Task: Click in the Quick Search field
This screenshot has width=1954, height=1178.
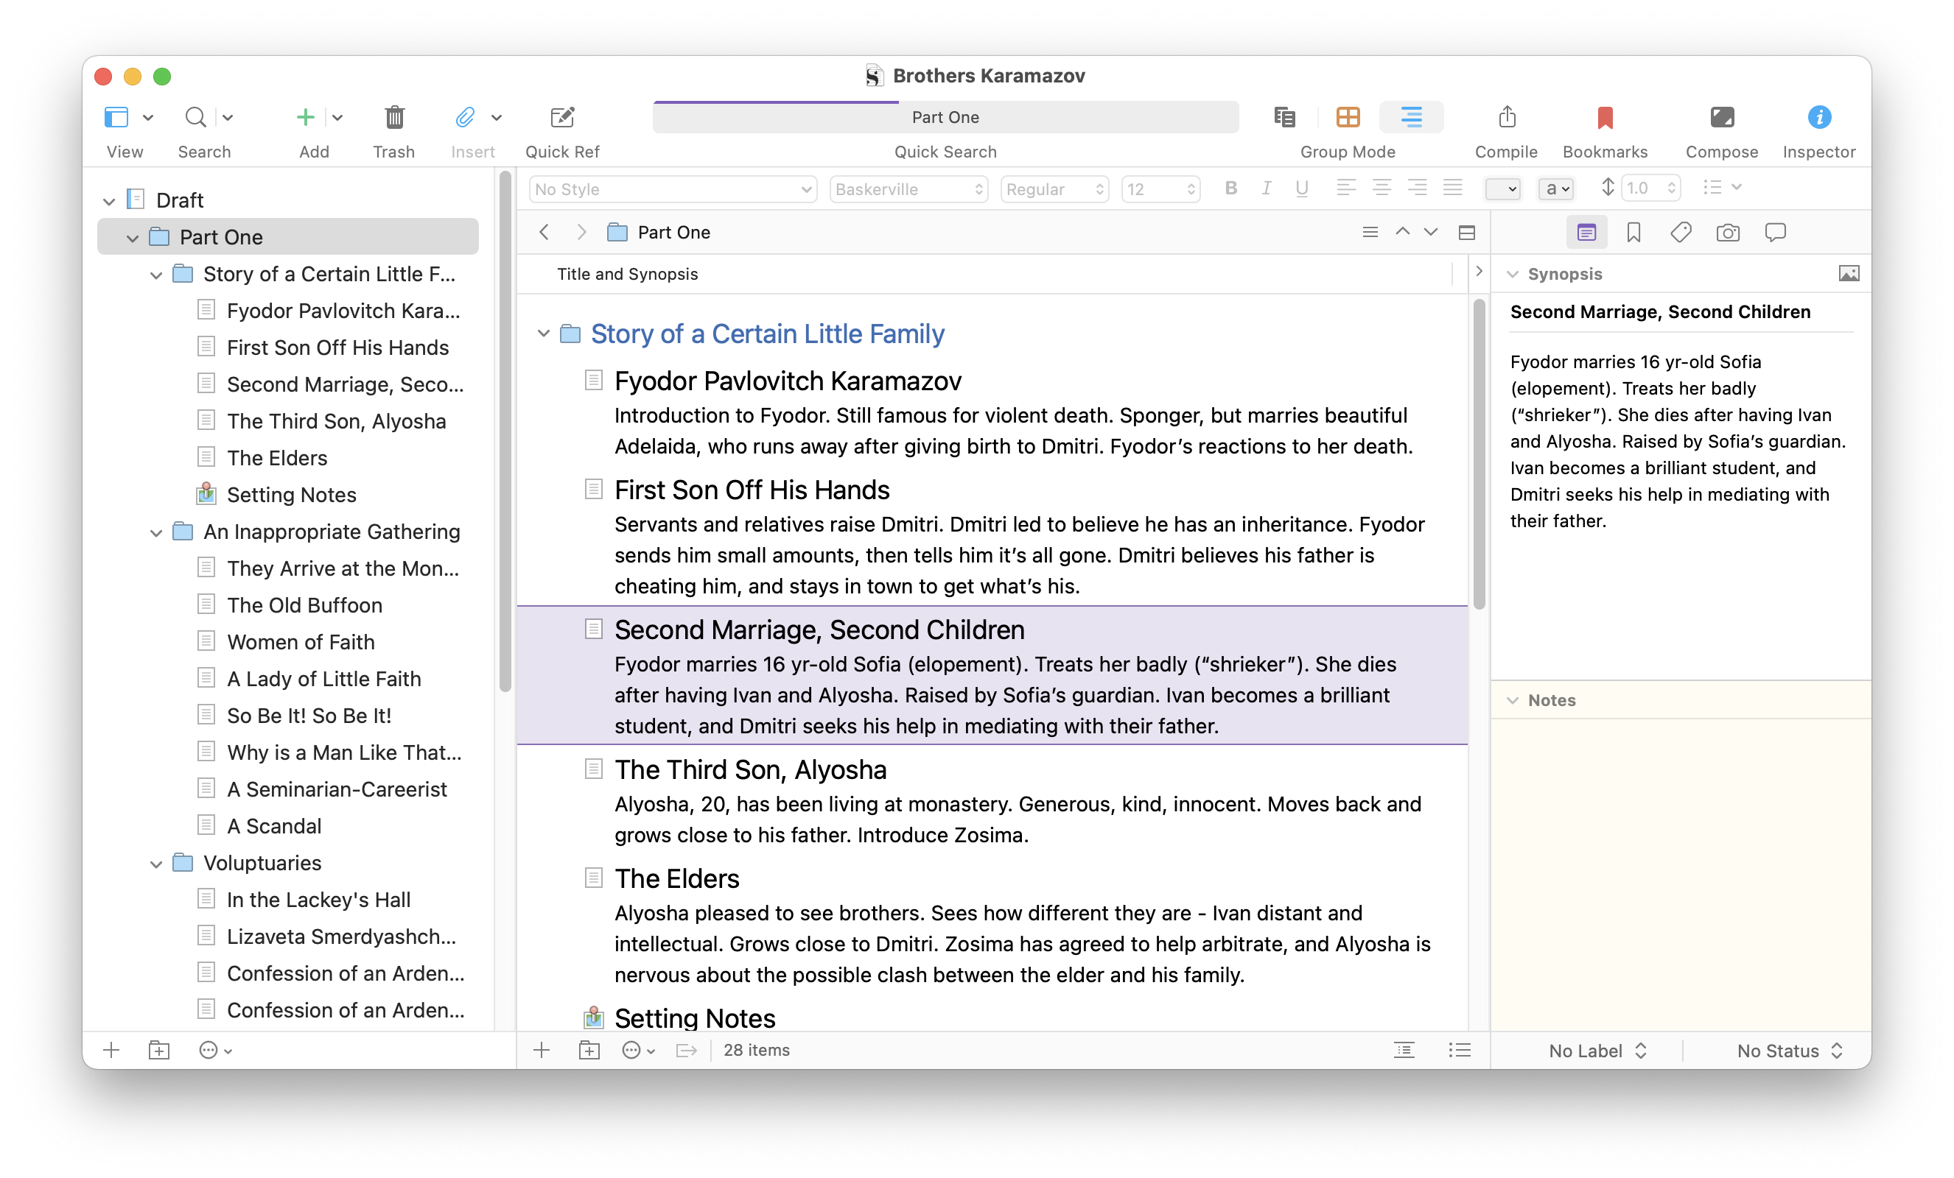Action: coord(945,118)
